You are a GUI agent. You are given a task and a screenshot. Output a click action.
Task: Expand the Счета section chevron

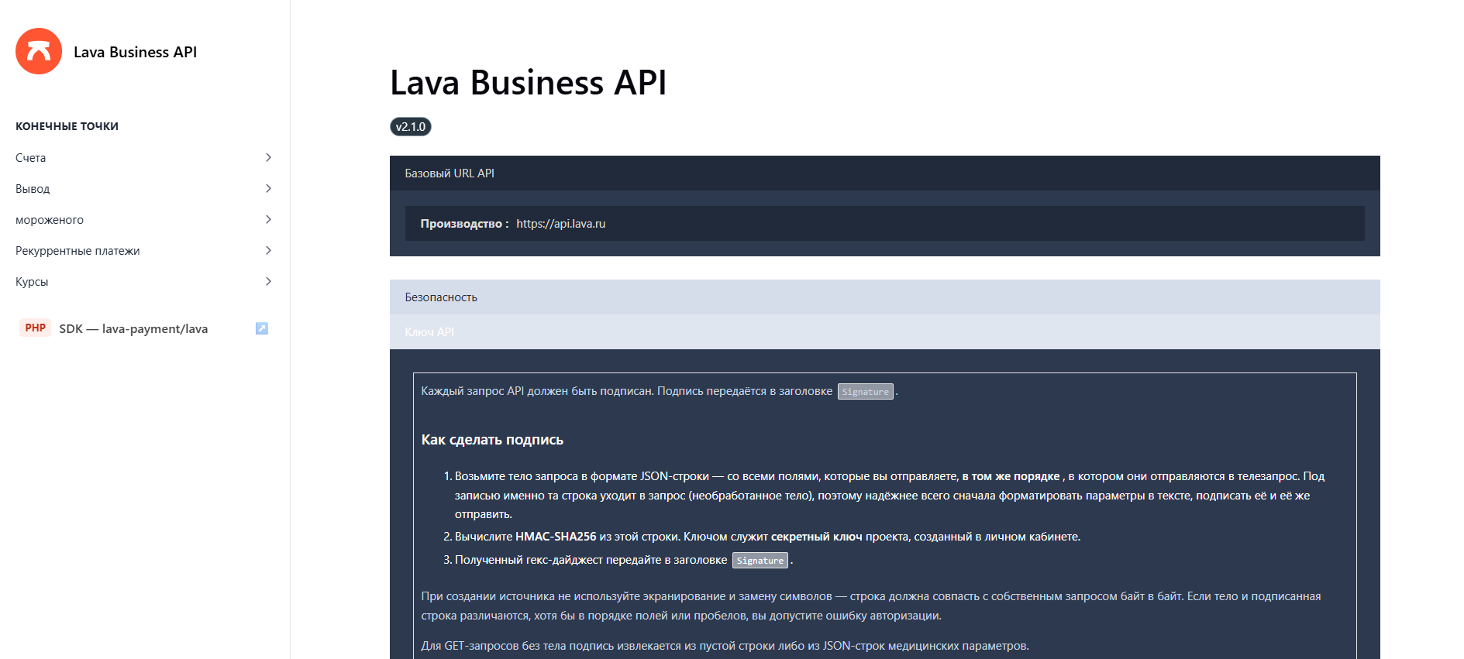tap(268, 157)
